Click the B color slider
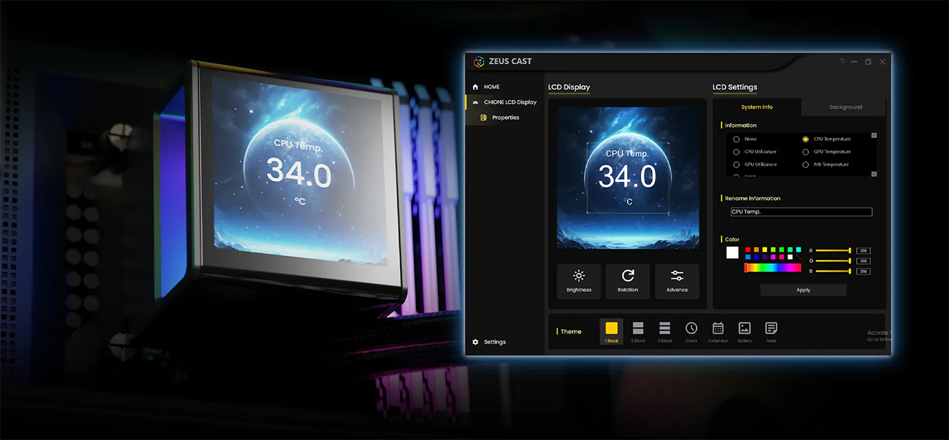Viewport: 949px width, 440px height. 834,271
